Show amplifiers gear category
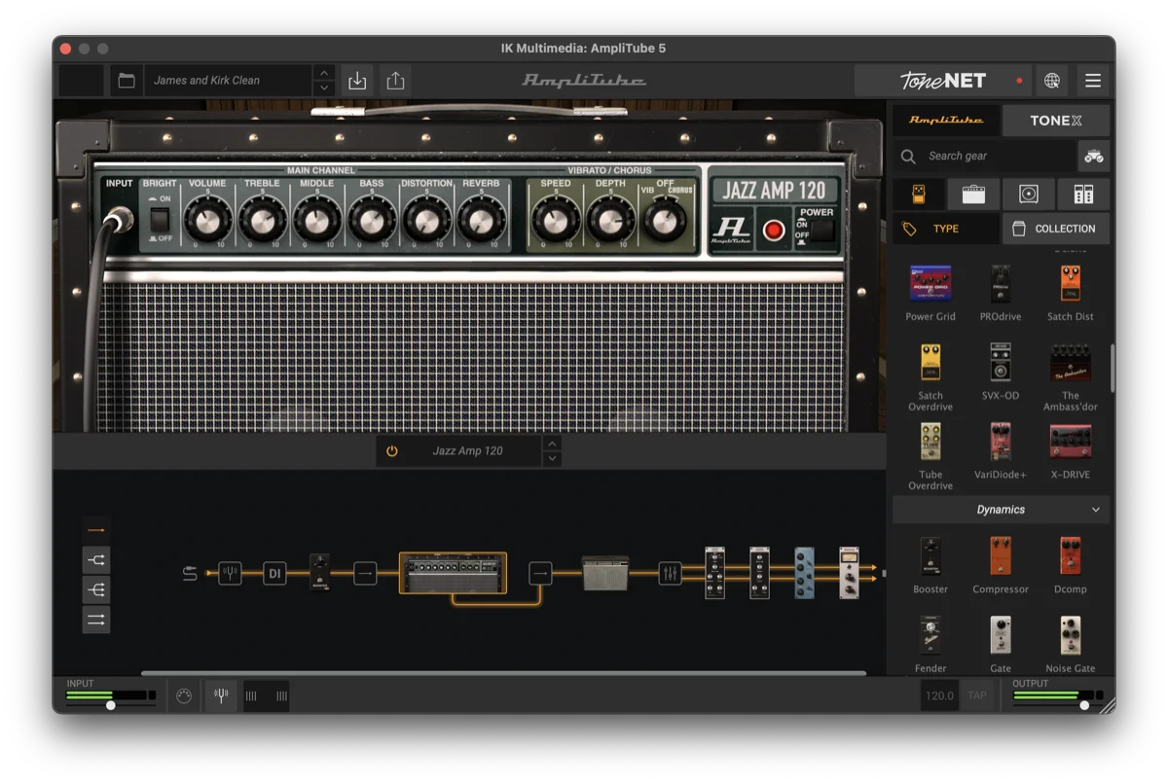 [x=973, y=194]
